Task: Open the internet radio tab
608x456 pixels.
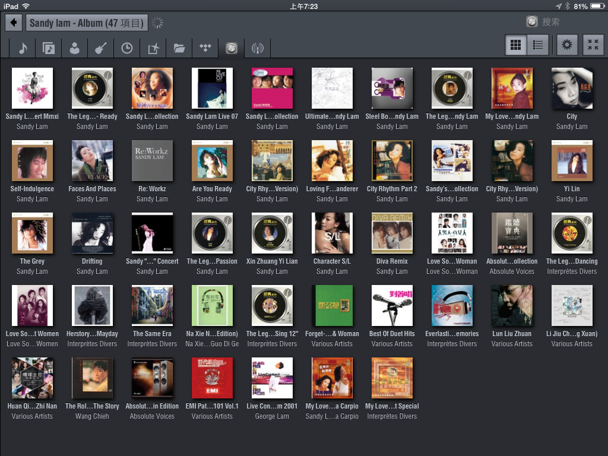Action: click(258, 48)
